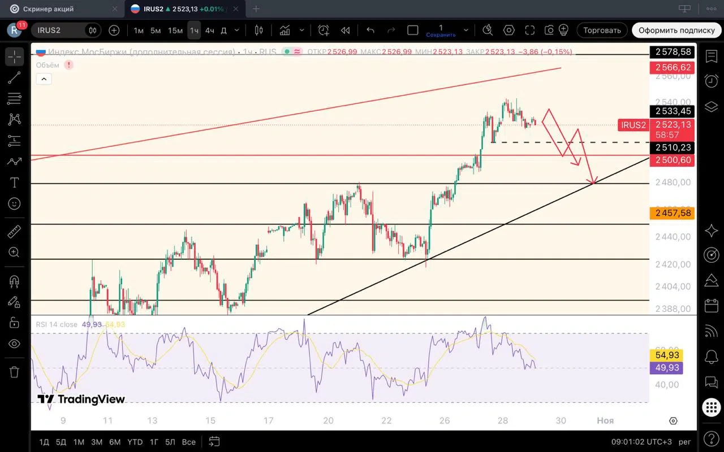Open the layout grid selector
Screen dimensions: 724x452
[413, 30]
